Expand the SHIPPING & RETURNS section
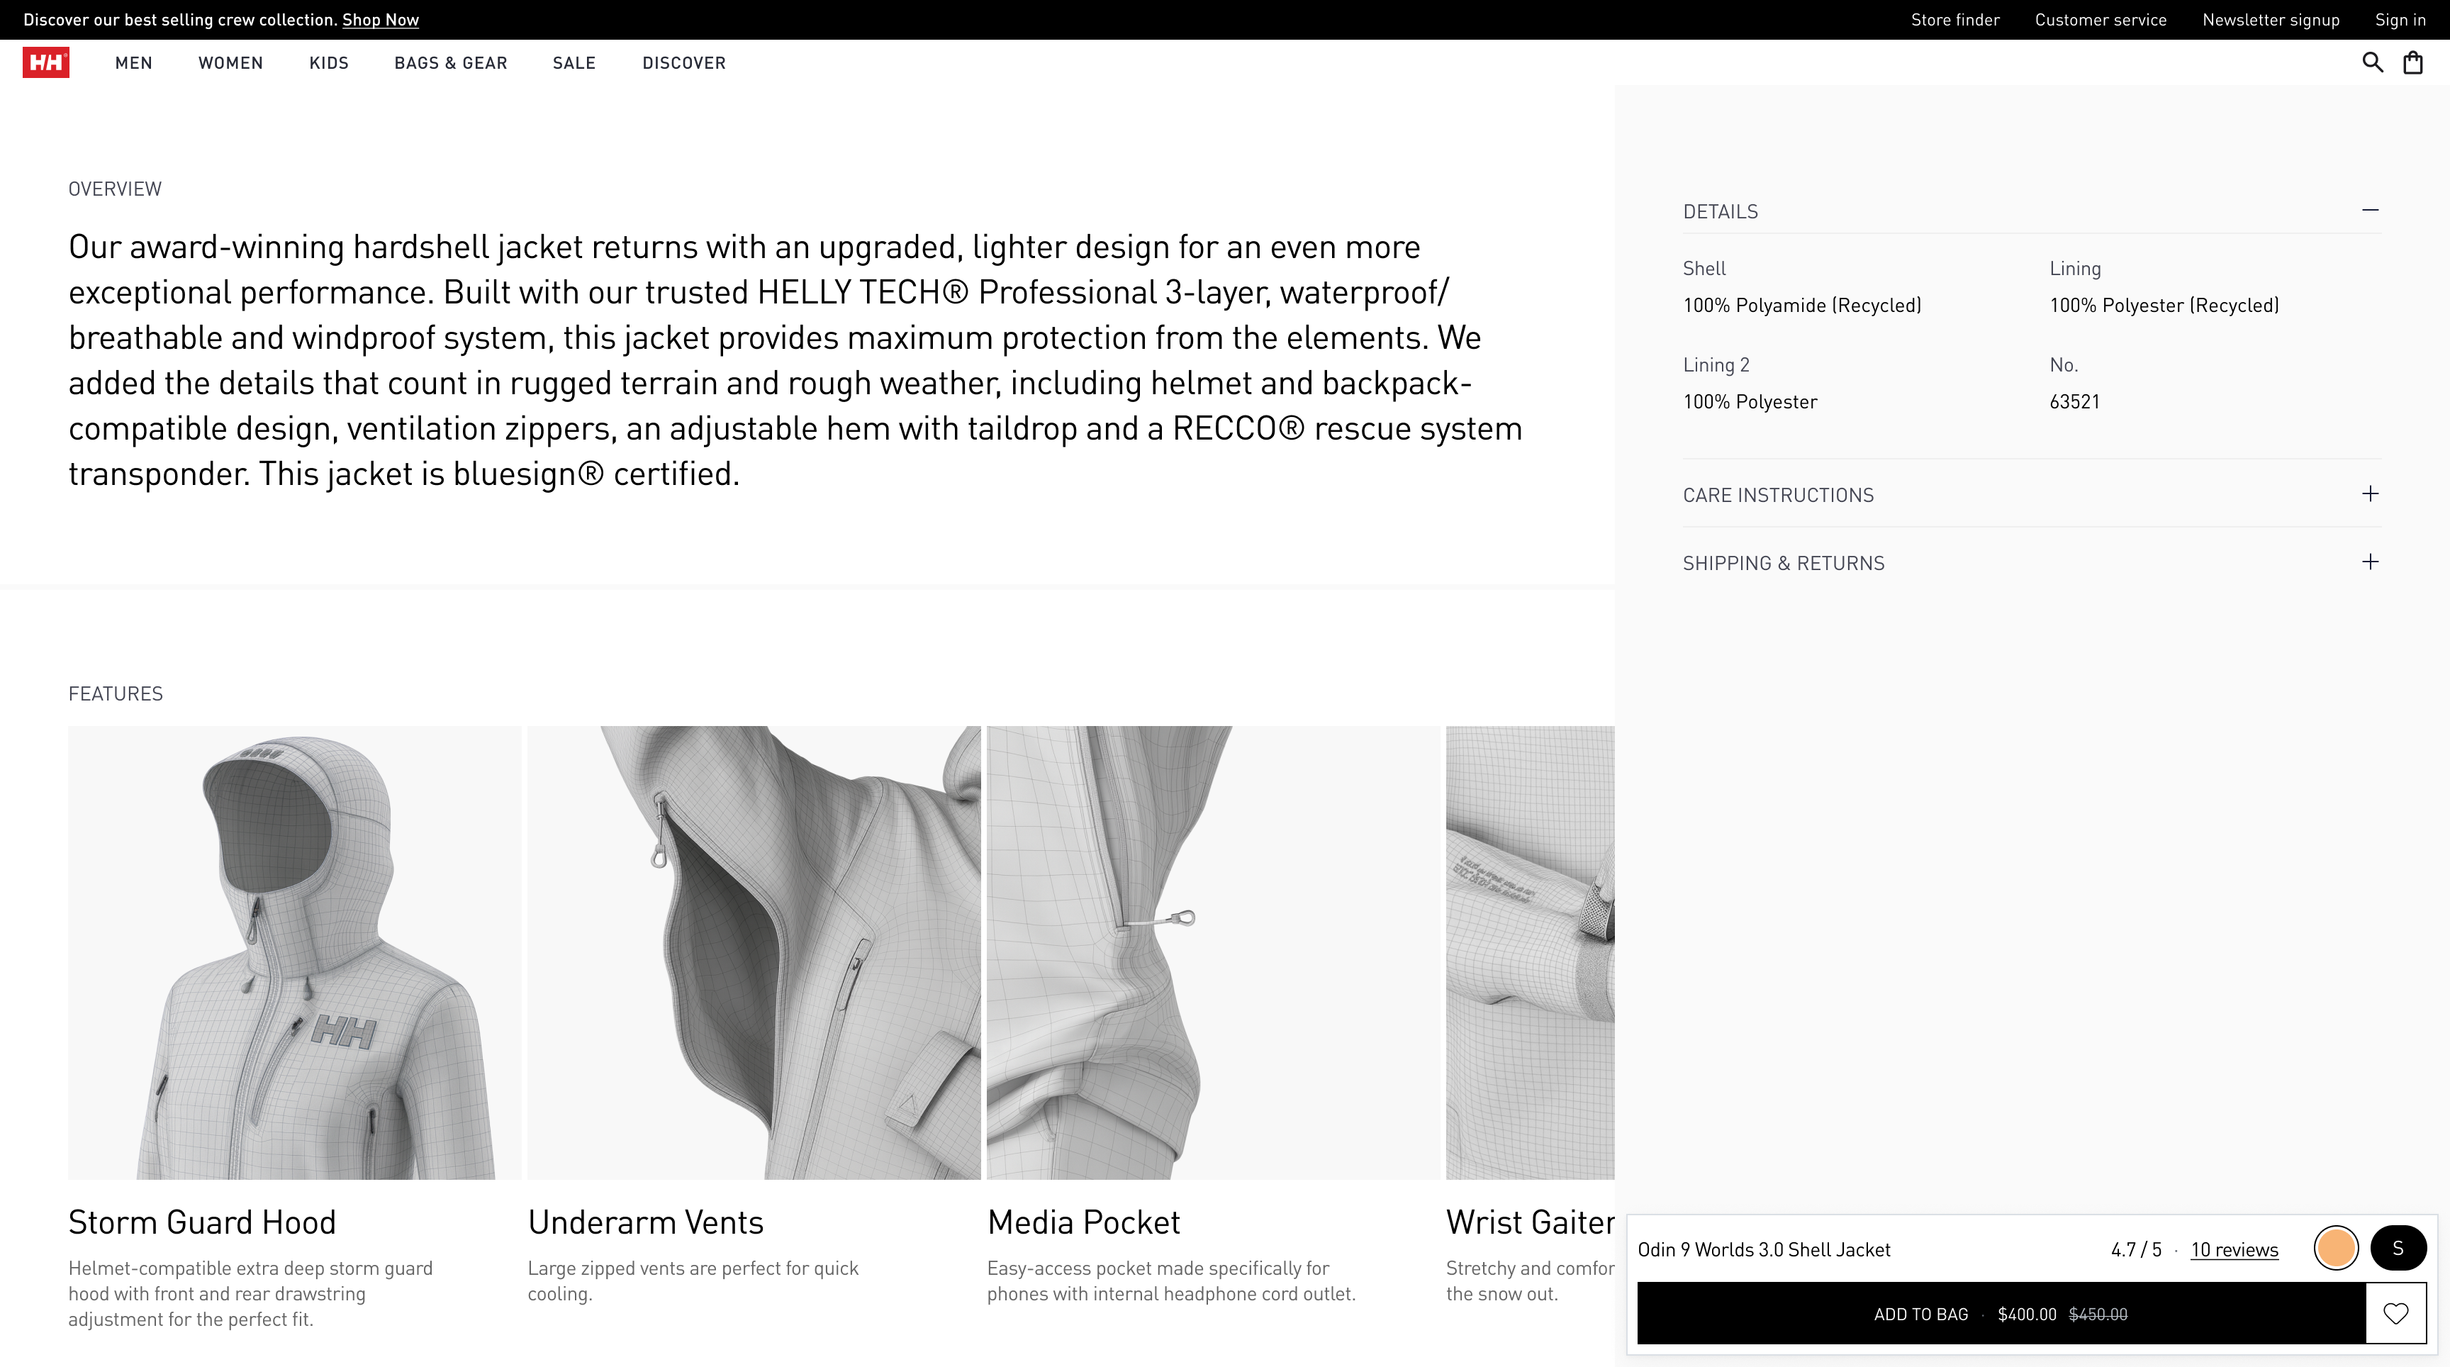 [x=1784, y=563]
